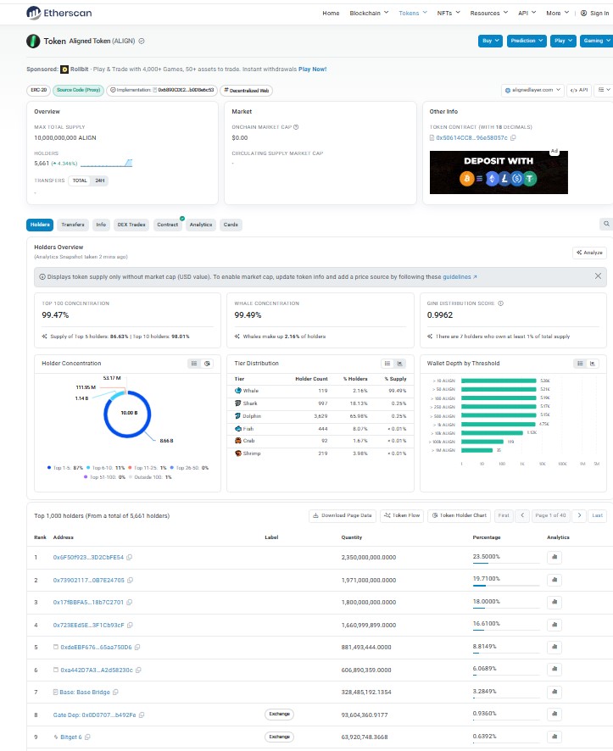Expand the Resources menu
The height and width of the screenshot is (751, 613).
[x=488, y=13]
